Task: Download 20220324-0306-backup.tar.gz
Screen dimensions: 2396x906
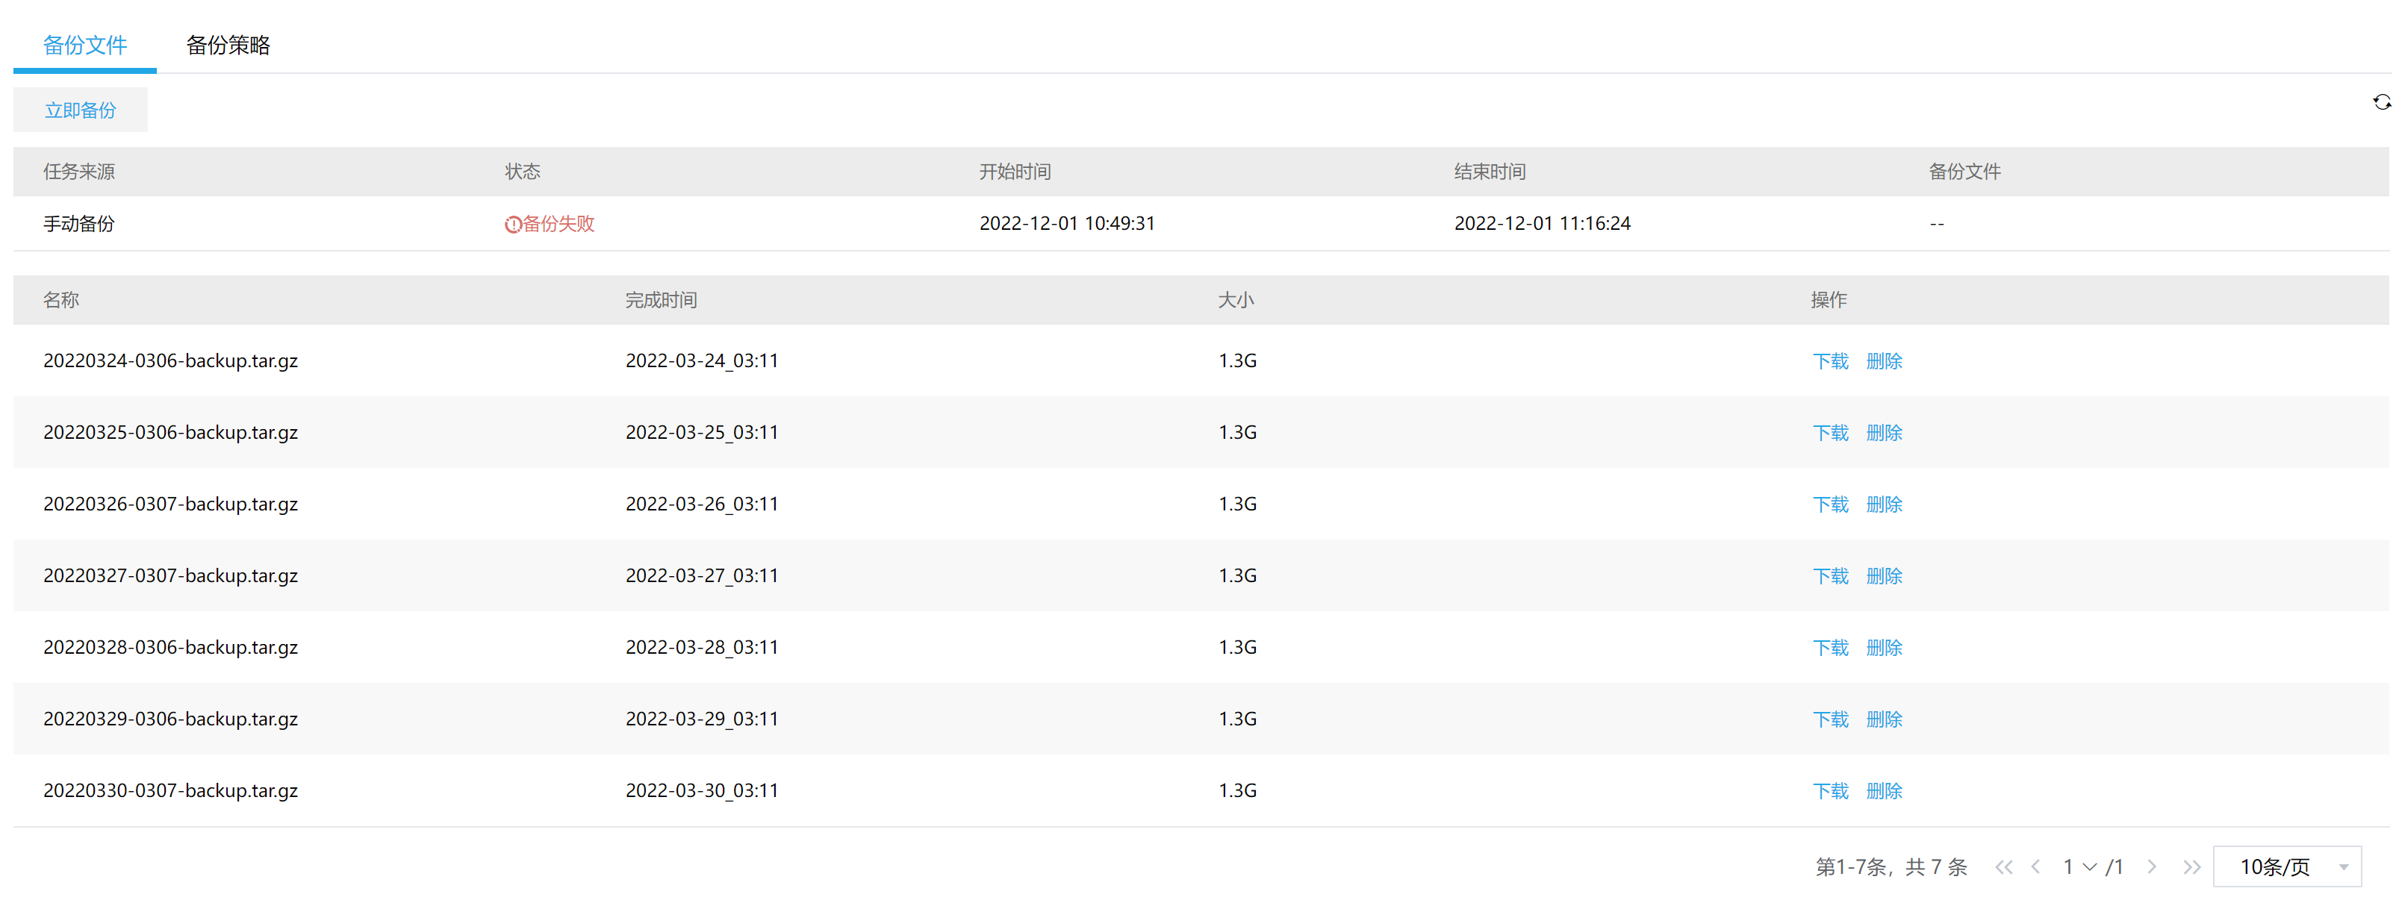Action: coord(1829,361)
